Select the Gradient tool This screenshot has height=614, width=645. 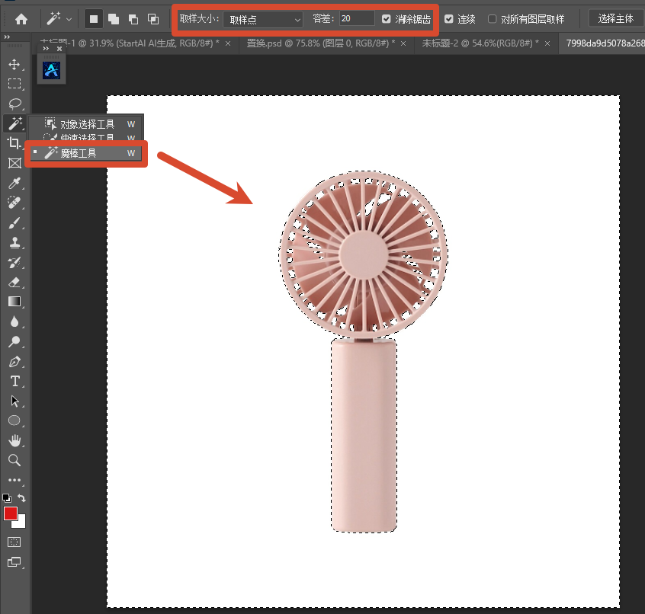click(14, 302)
